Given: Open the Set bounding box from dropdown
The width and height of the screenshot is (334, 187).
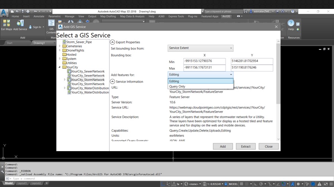Looking at the screenshot, I should [x=200, y=48].
